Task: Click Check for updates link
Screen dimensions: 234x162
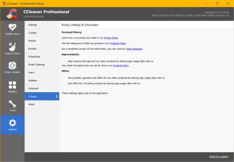Action: click(x=220, y=157)
